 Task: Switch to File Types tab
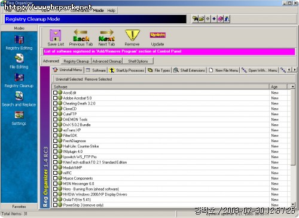point(159,70)
